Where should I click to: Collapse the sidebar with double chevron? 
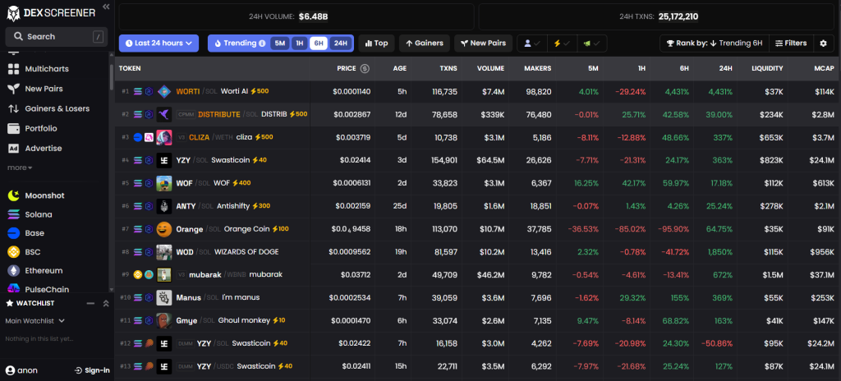coord(106,7)
